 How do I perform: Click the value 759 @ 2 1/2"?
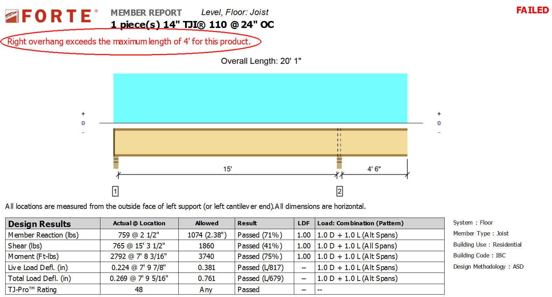pyautogui.click(x=139, y=235)
